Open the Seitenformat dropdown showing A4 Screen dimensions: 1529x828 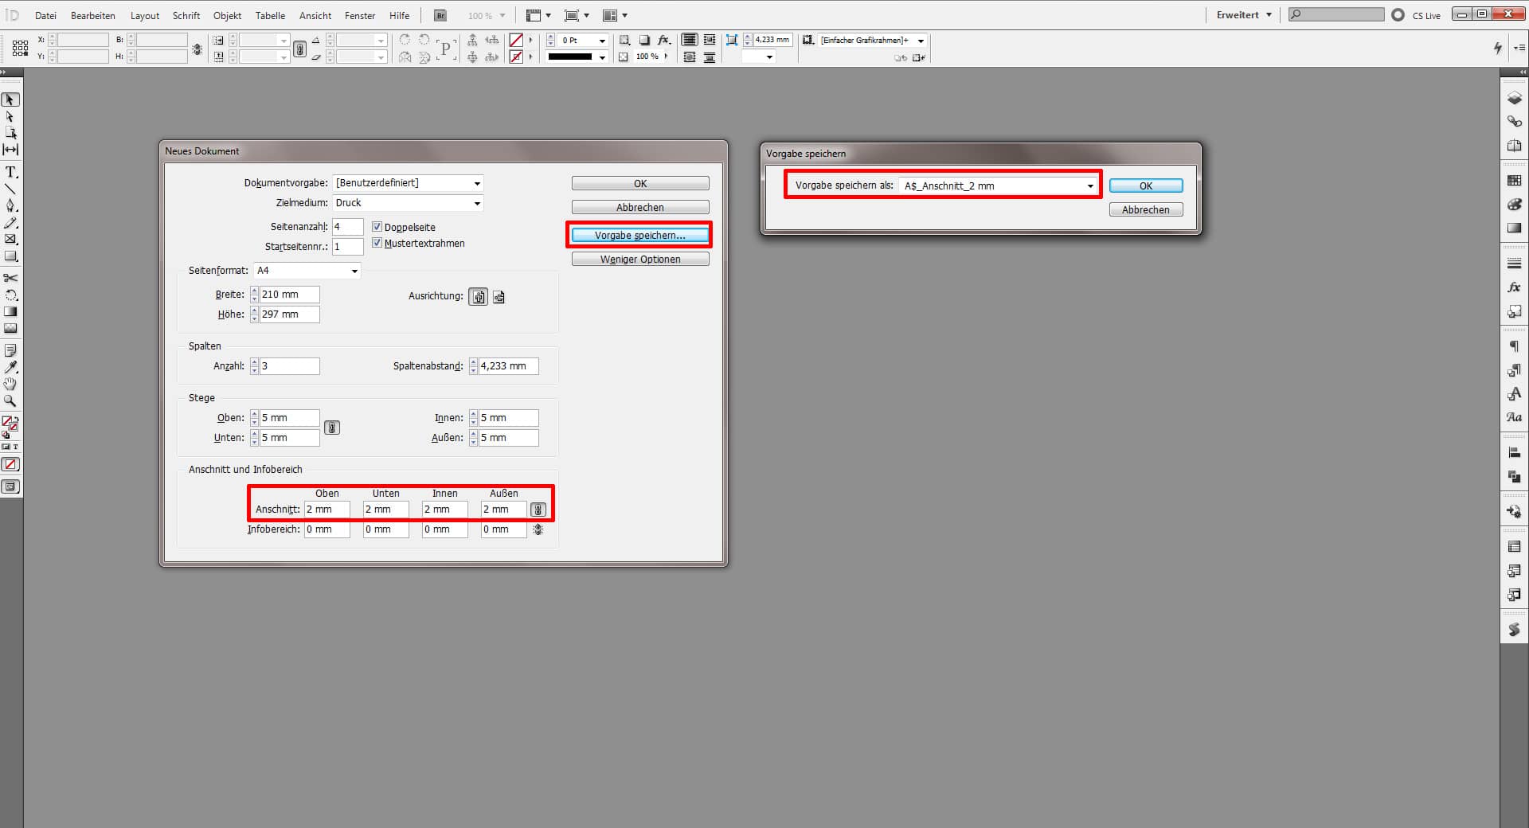(x=353, y=271)
